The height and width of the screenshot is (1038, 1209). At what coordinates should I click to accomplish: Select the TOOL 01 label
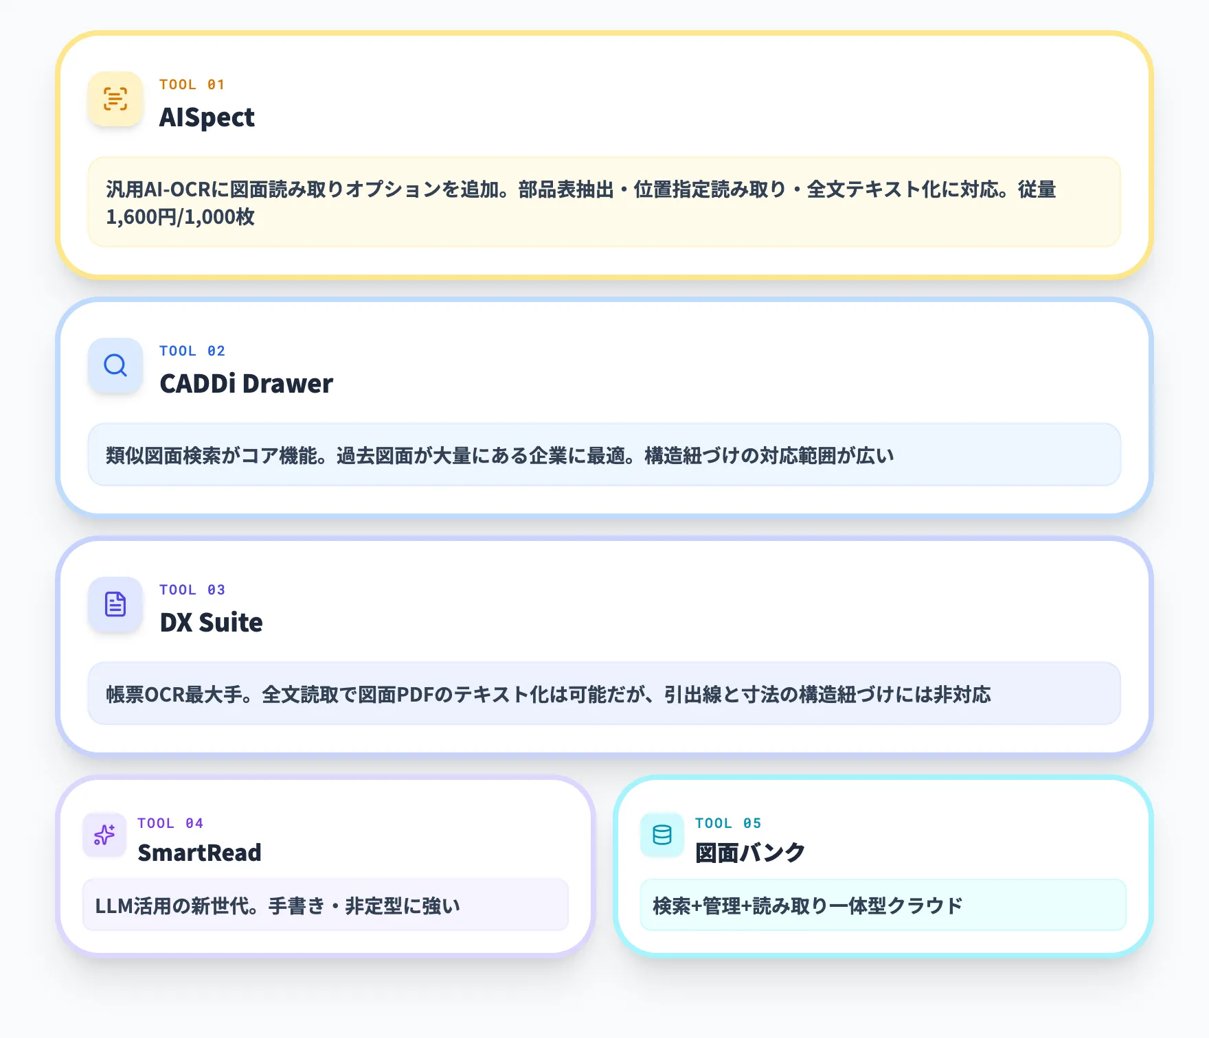192,84
